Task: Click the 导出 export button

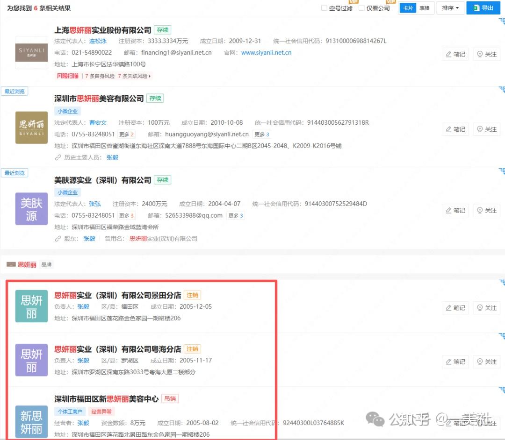Action: coord(483,8)
